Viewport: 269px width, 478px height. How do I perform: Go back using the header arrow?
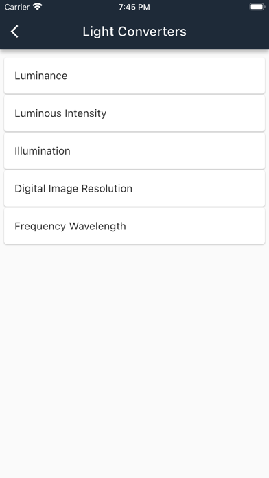pyautogui.click(x=14, y=32)
